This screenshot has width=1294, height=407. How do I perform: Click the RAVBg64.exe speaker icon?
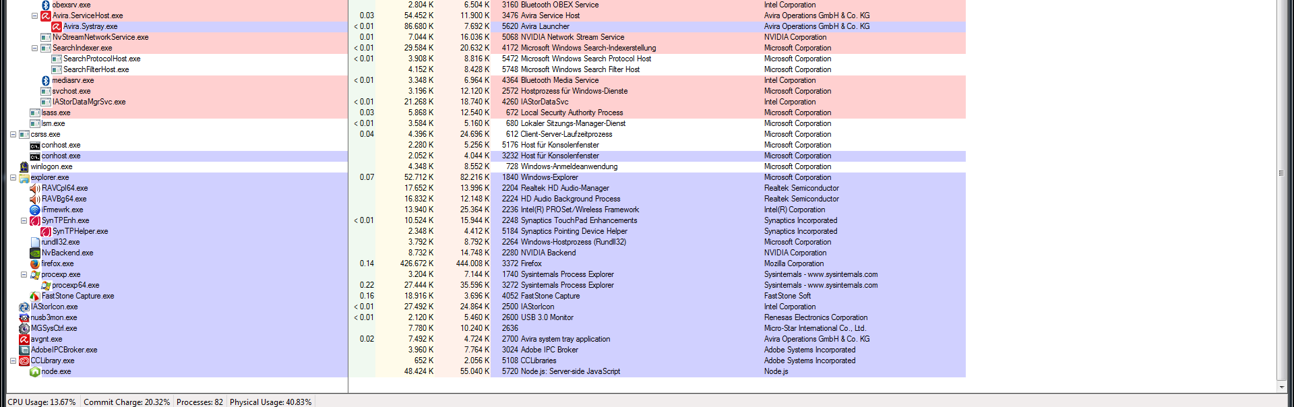(35, 199)
